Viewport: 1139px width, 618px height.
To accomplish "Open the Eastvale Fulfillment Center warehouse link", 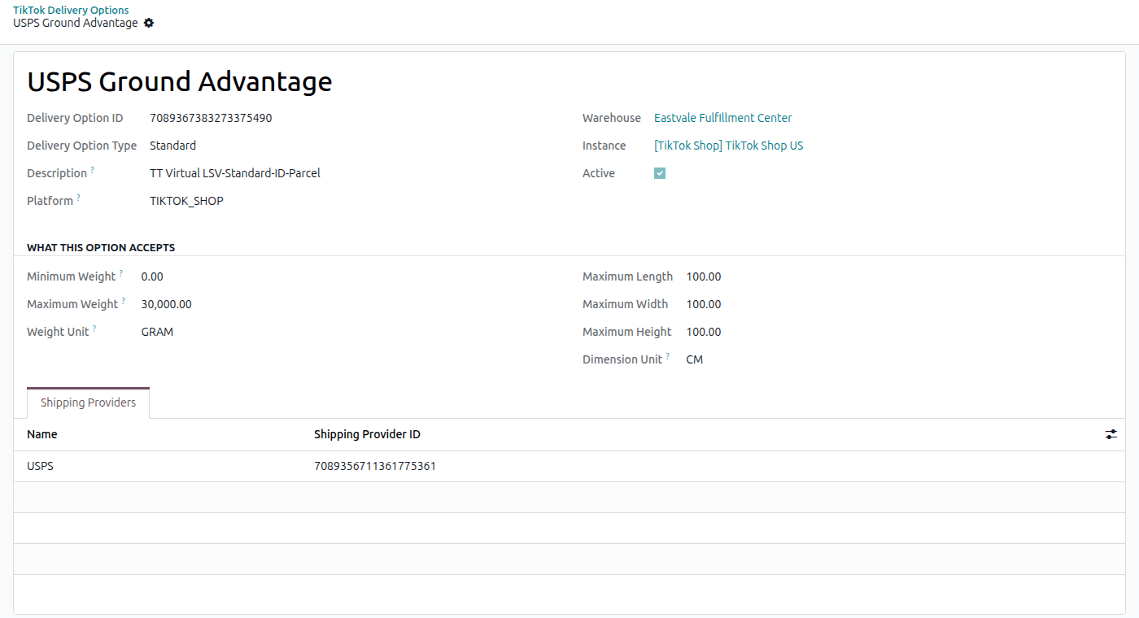I will tap(723, 118).
